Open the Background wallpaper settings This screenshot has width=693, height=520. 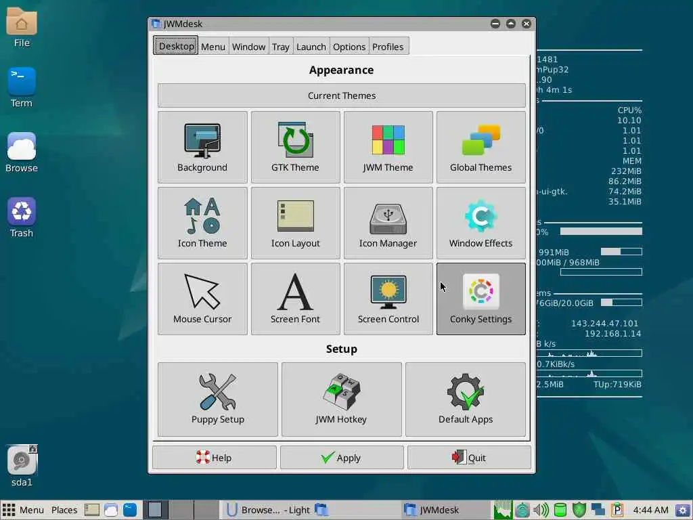coord(202,147)
